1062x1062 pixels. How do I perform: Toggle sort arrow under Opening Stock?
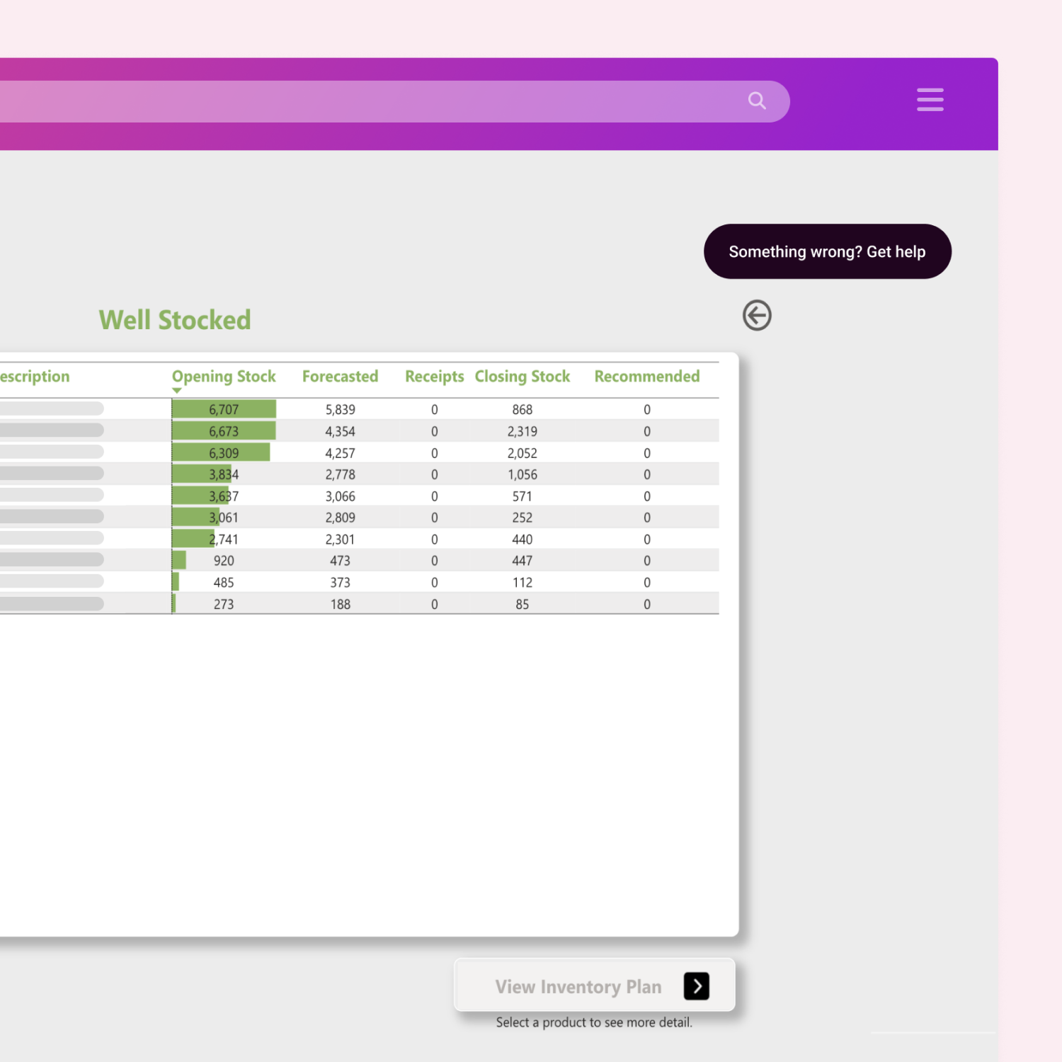pos(177,390)
